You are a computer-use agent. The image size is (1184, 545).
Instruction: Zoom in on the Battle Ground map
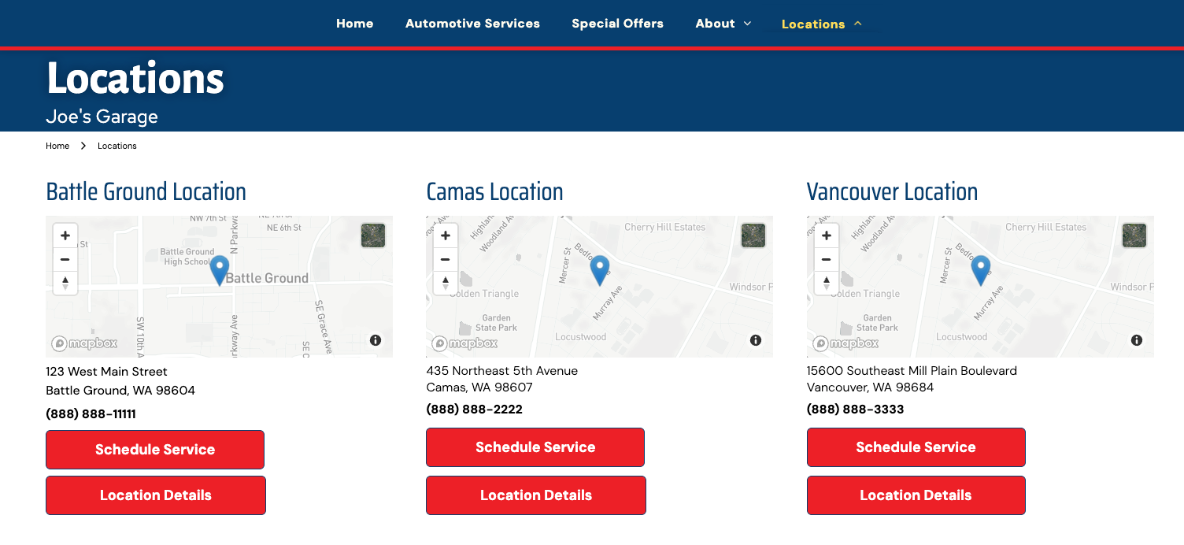pyautogui.click(x=65, y=235)
